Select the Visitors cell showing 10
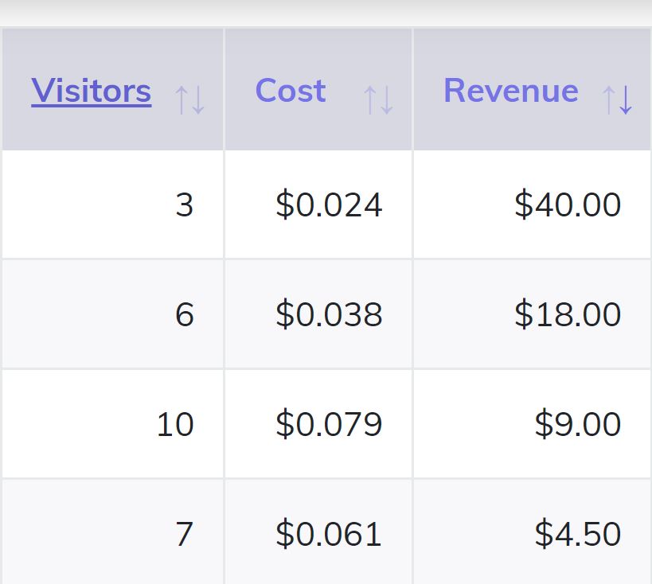The image size is (652, 584). coord(113,424)
